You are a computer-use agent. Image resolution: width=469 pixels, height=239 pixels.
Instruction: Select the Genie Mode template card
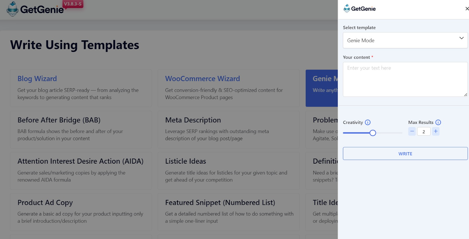click(322, 88)
